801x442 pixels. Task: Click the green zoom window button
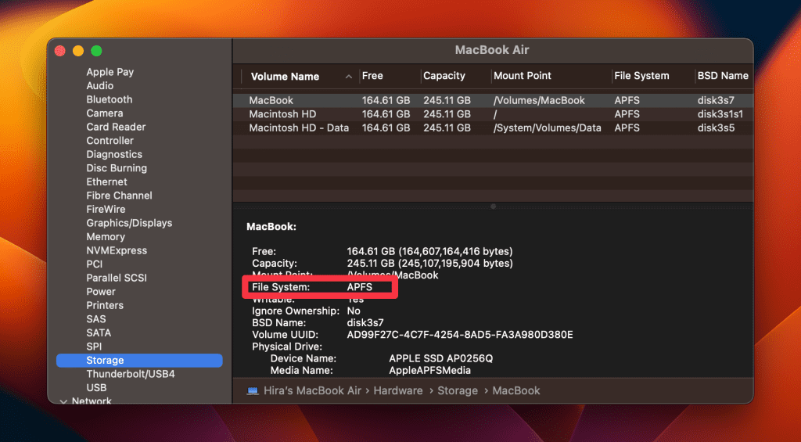click(x=96, y=51)
